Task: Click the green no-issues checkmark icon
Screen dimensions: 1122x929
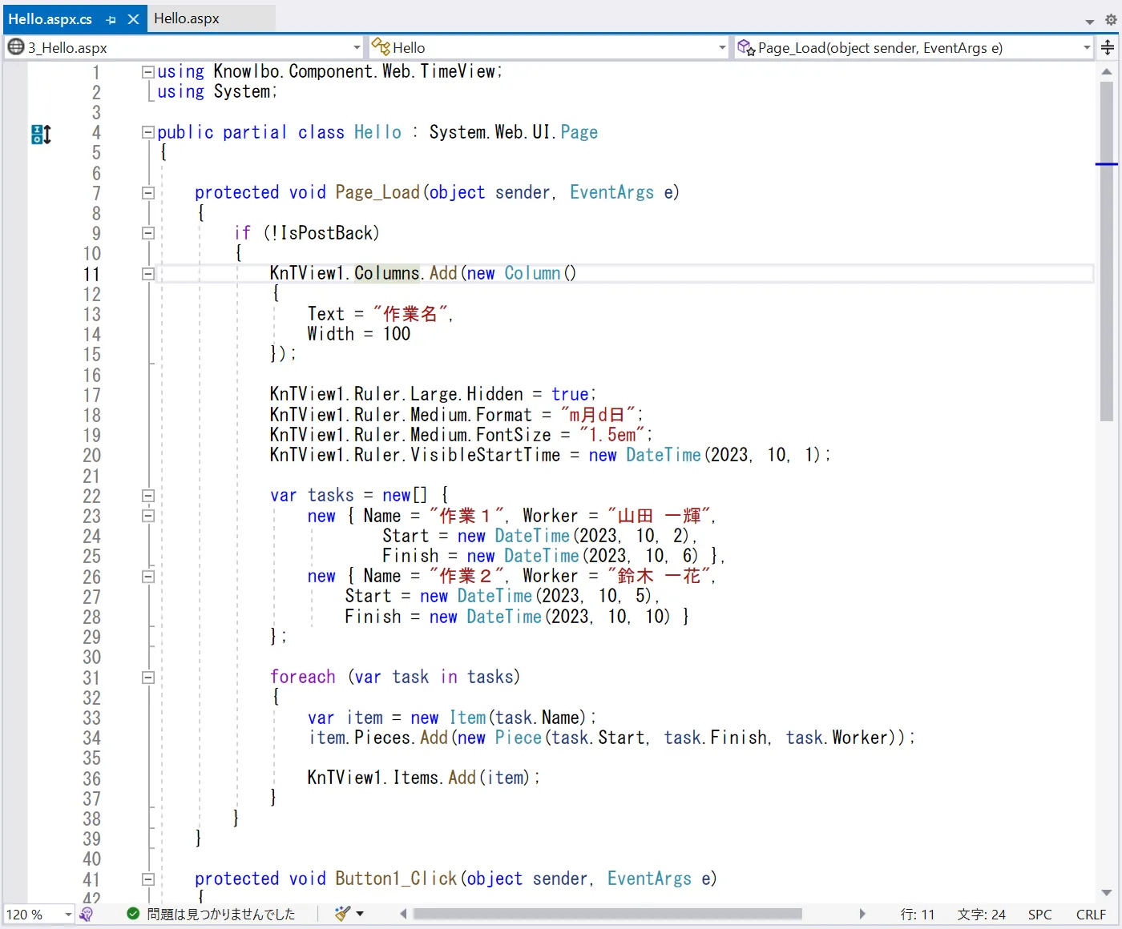Action: (132, 914)
